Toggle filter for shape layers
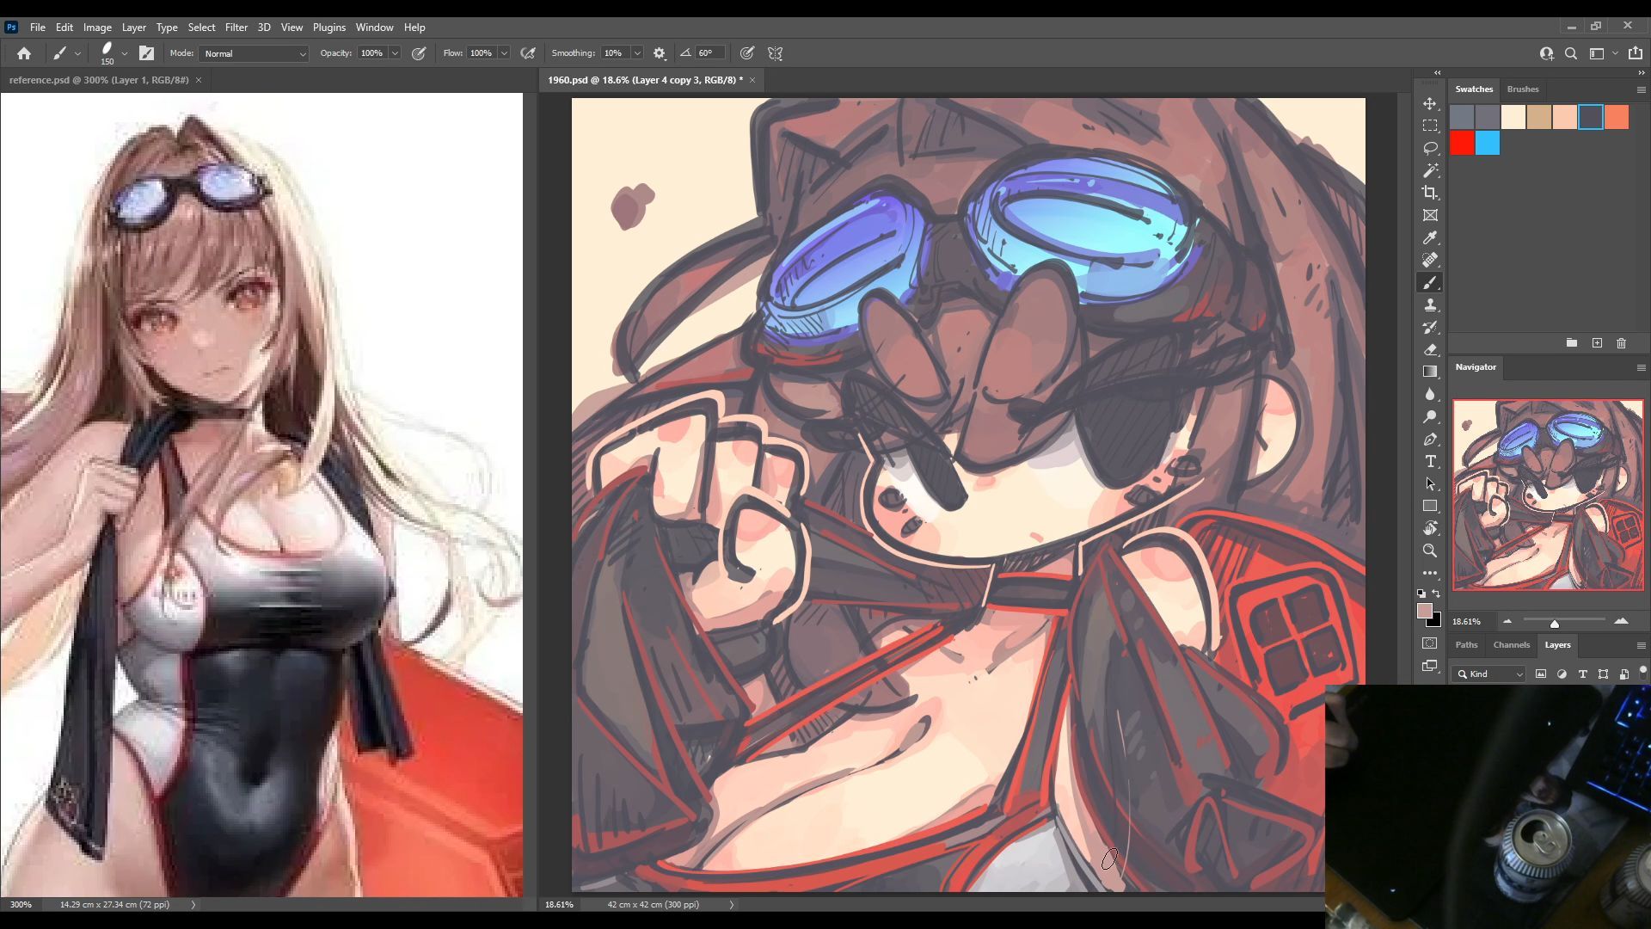Viewport: 1651px width, 929px height. tap(1603, 674)
